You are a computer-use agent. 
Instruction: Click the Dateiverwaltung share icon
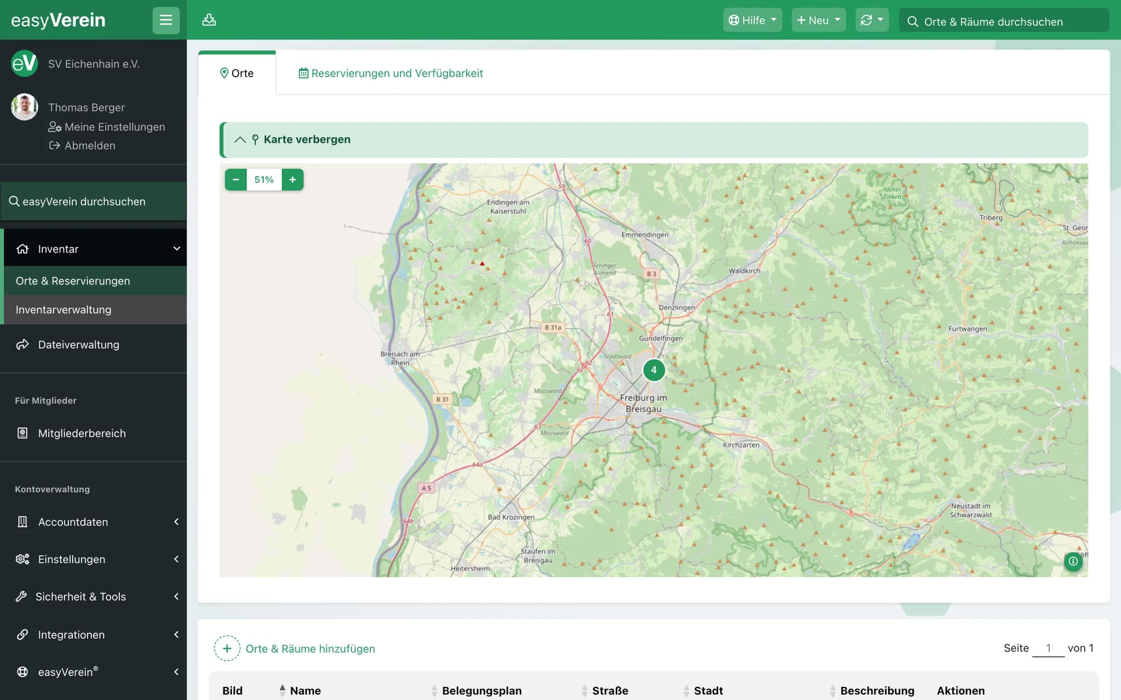(22, 345)
